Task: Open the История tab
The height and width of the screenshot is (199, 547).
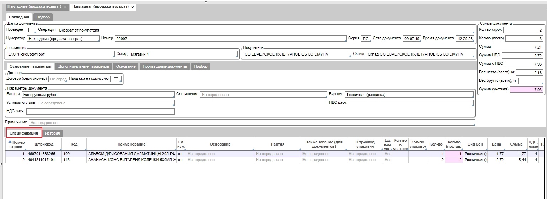Action: click(x=52, y=133)
